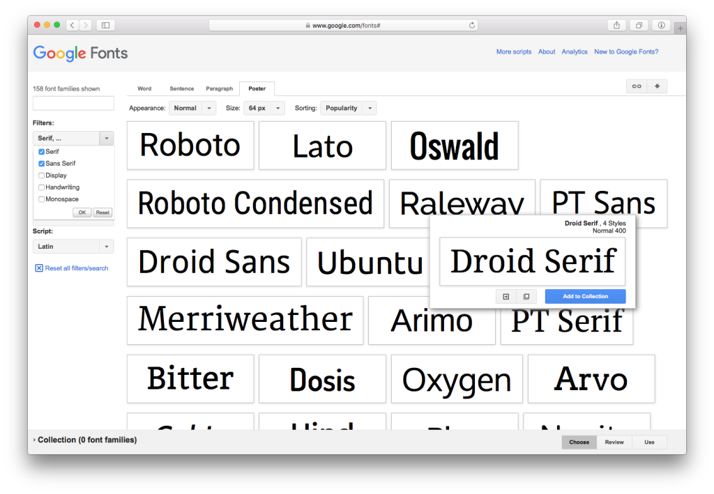This screenshot has width=714, height=494.
Task: Select the Poster tab
Action: click(x=257, y=88)
